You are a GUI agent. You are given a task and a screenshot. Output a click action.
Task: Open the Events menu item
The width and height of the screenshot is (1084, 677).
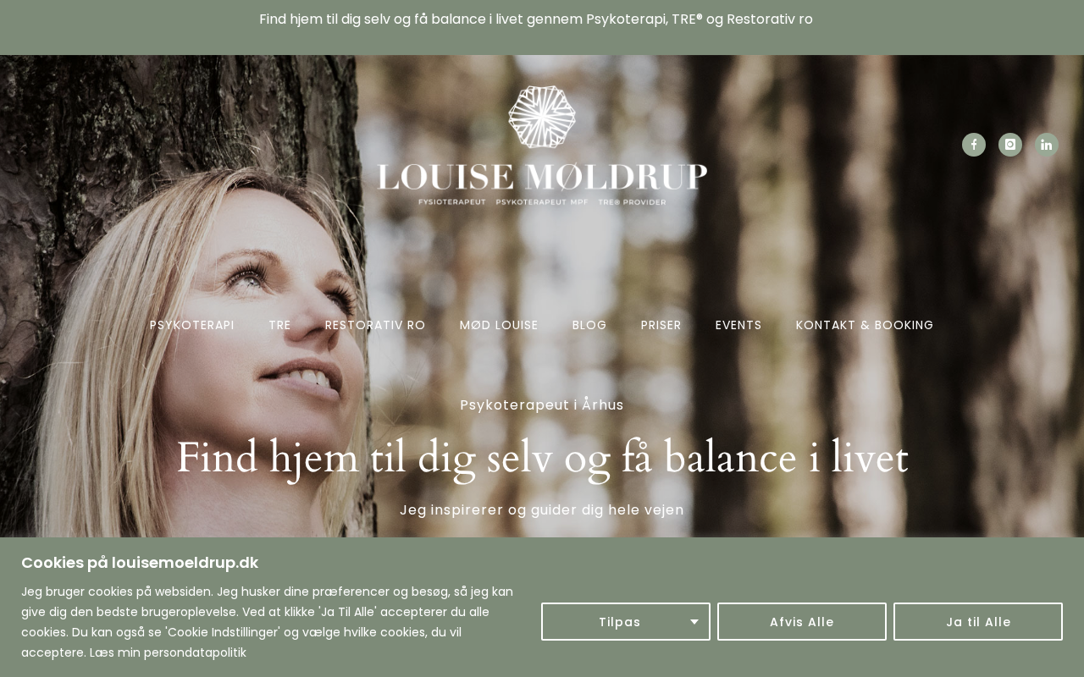[738, 325]
